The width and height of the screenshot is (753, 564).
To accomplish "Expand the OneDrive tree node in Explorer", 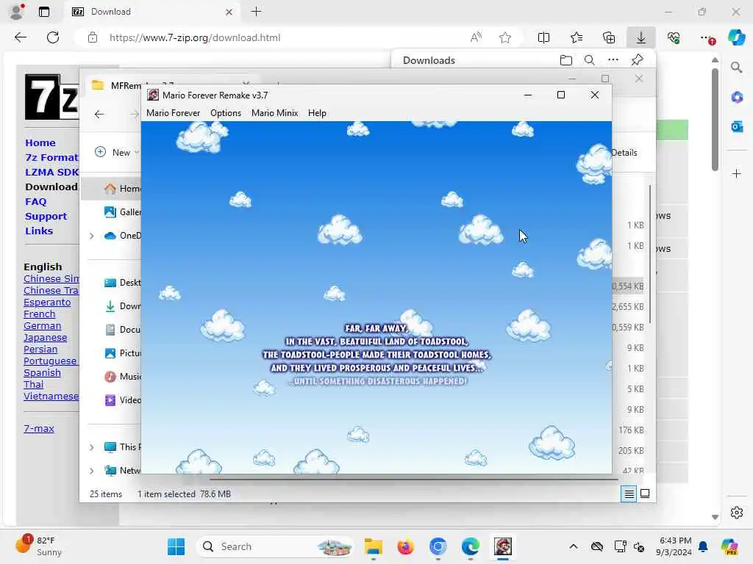I will click(91, 236).
